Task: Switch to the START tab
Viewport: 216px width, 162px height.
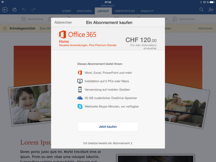Action: coord(66,11)
